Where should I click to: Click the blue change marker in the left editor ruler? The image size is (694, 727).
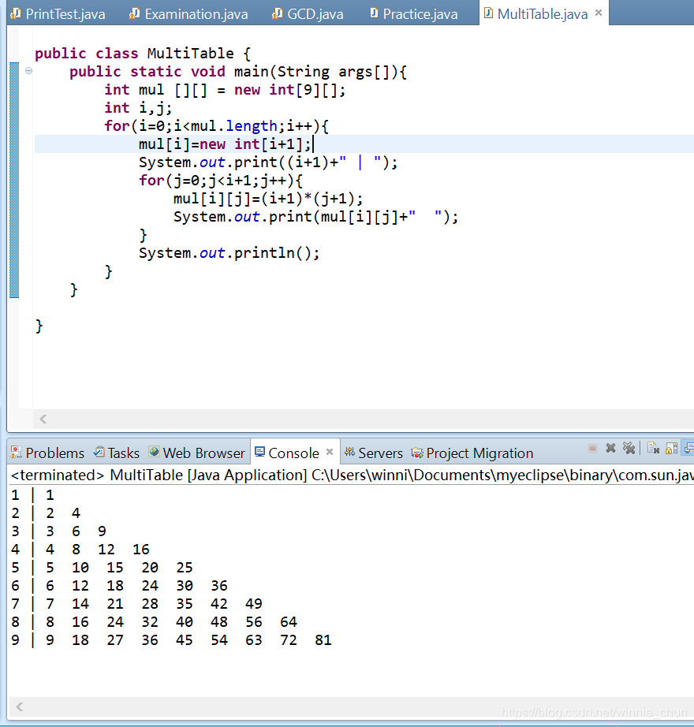(14, 180)
